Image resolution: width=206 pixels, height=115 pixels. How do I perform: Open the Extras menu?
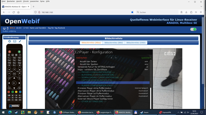pos(42,1)
